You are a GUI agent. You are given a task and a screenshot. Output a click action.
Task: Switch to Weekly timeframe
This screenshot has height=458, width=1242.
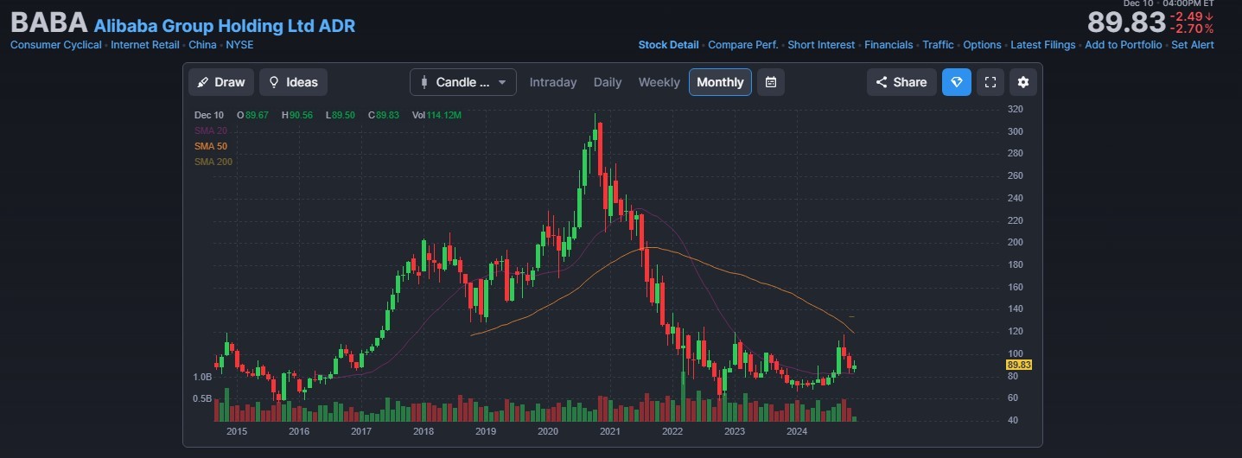pyautogui.click(x=659, y=82)
